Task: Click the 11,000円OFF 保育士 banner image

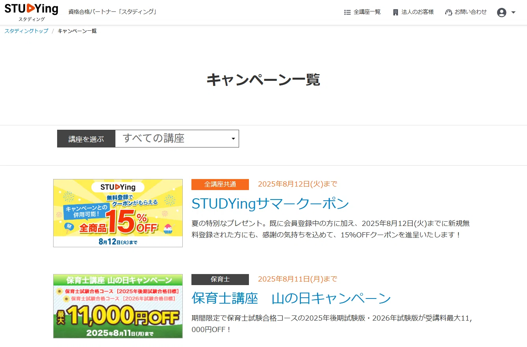Action: (118, 306)
